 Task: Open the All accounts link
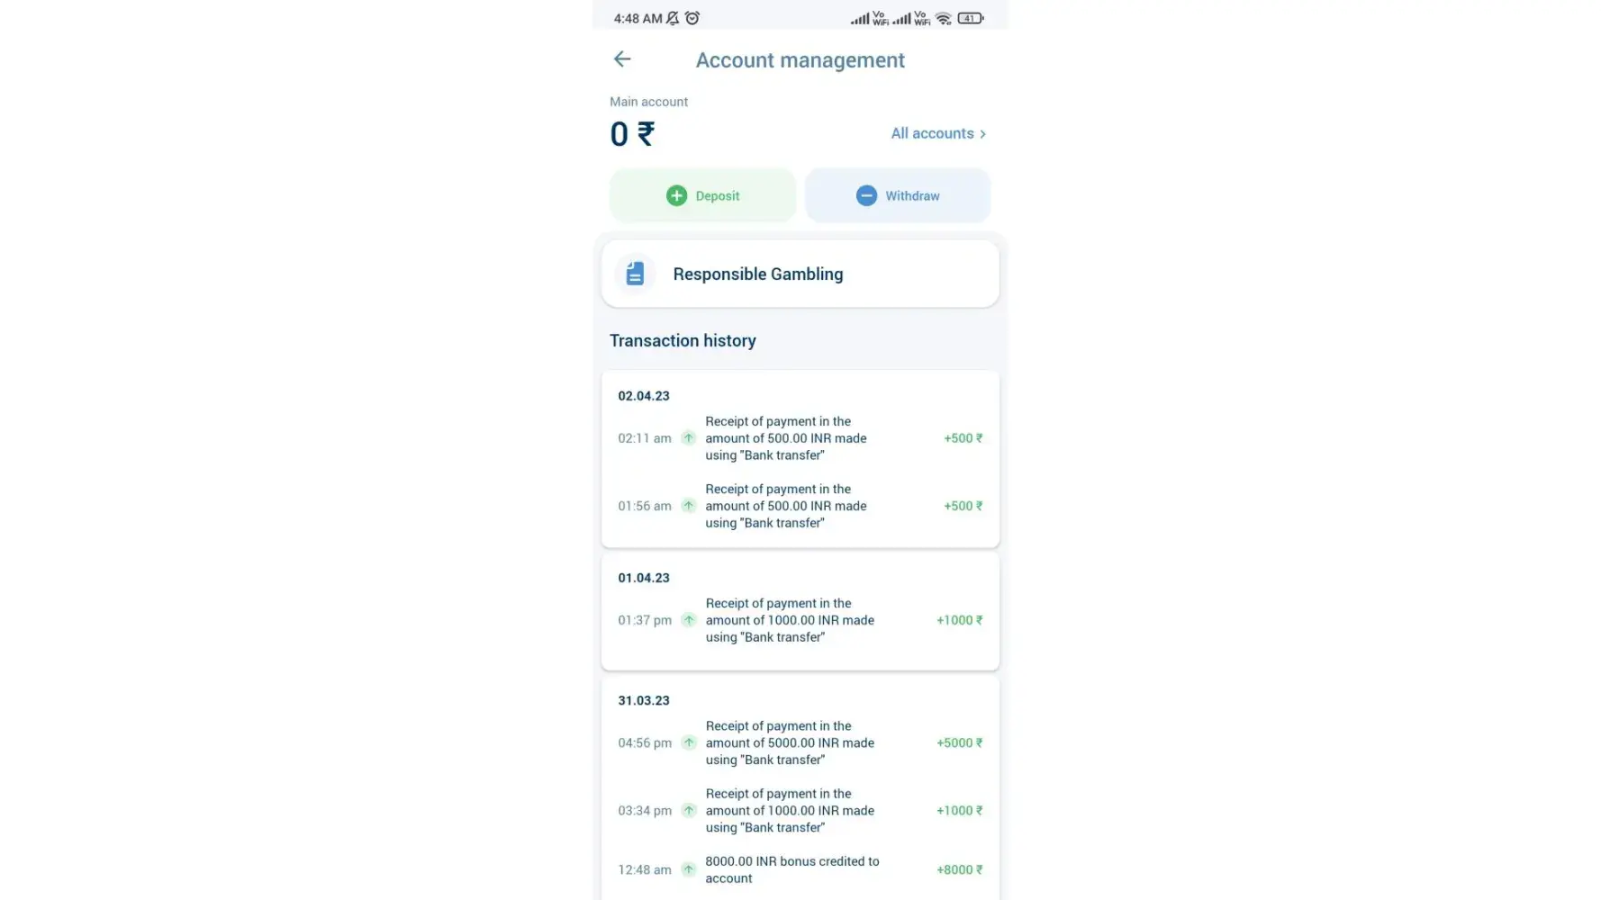coord(932,133)
